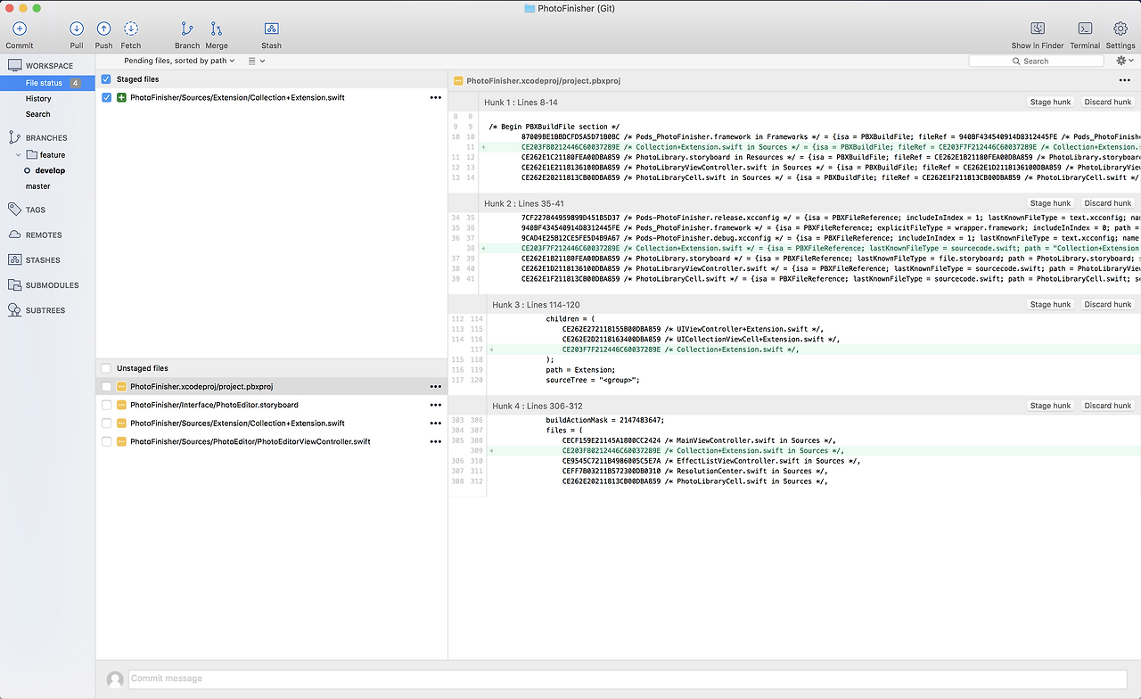Click the Stash toolbar icon
Image resolution: width=1141 pixels, height=699 pixels.
point(272,29)
